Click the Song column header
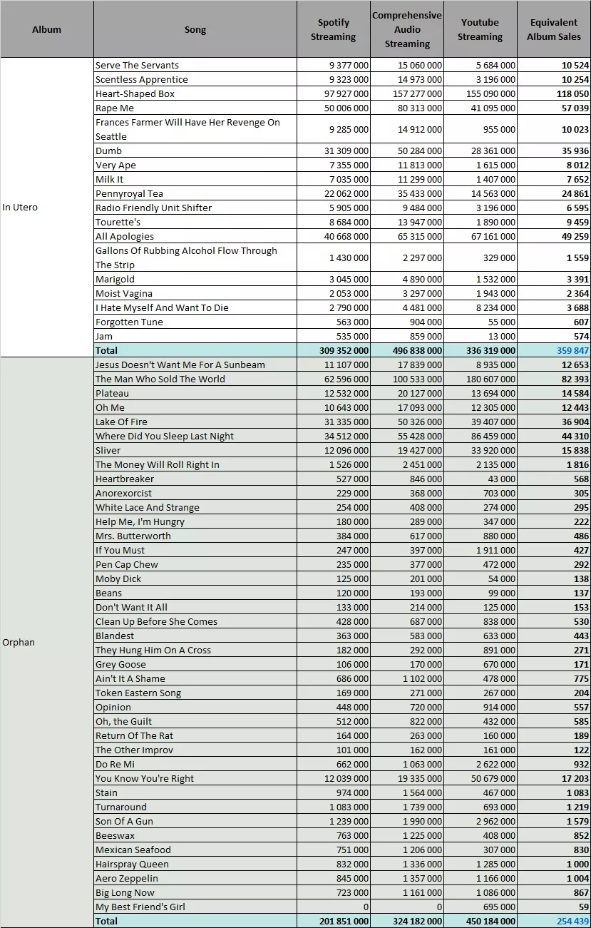The height and width of the screenshot is (928, 591). point(195,29)
